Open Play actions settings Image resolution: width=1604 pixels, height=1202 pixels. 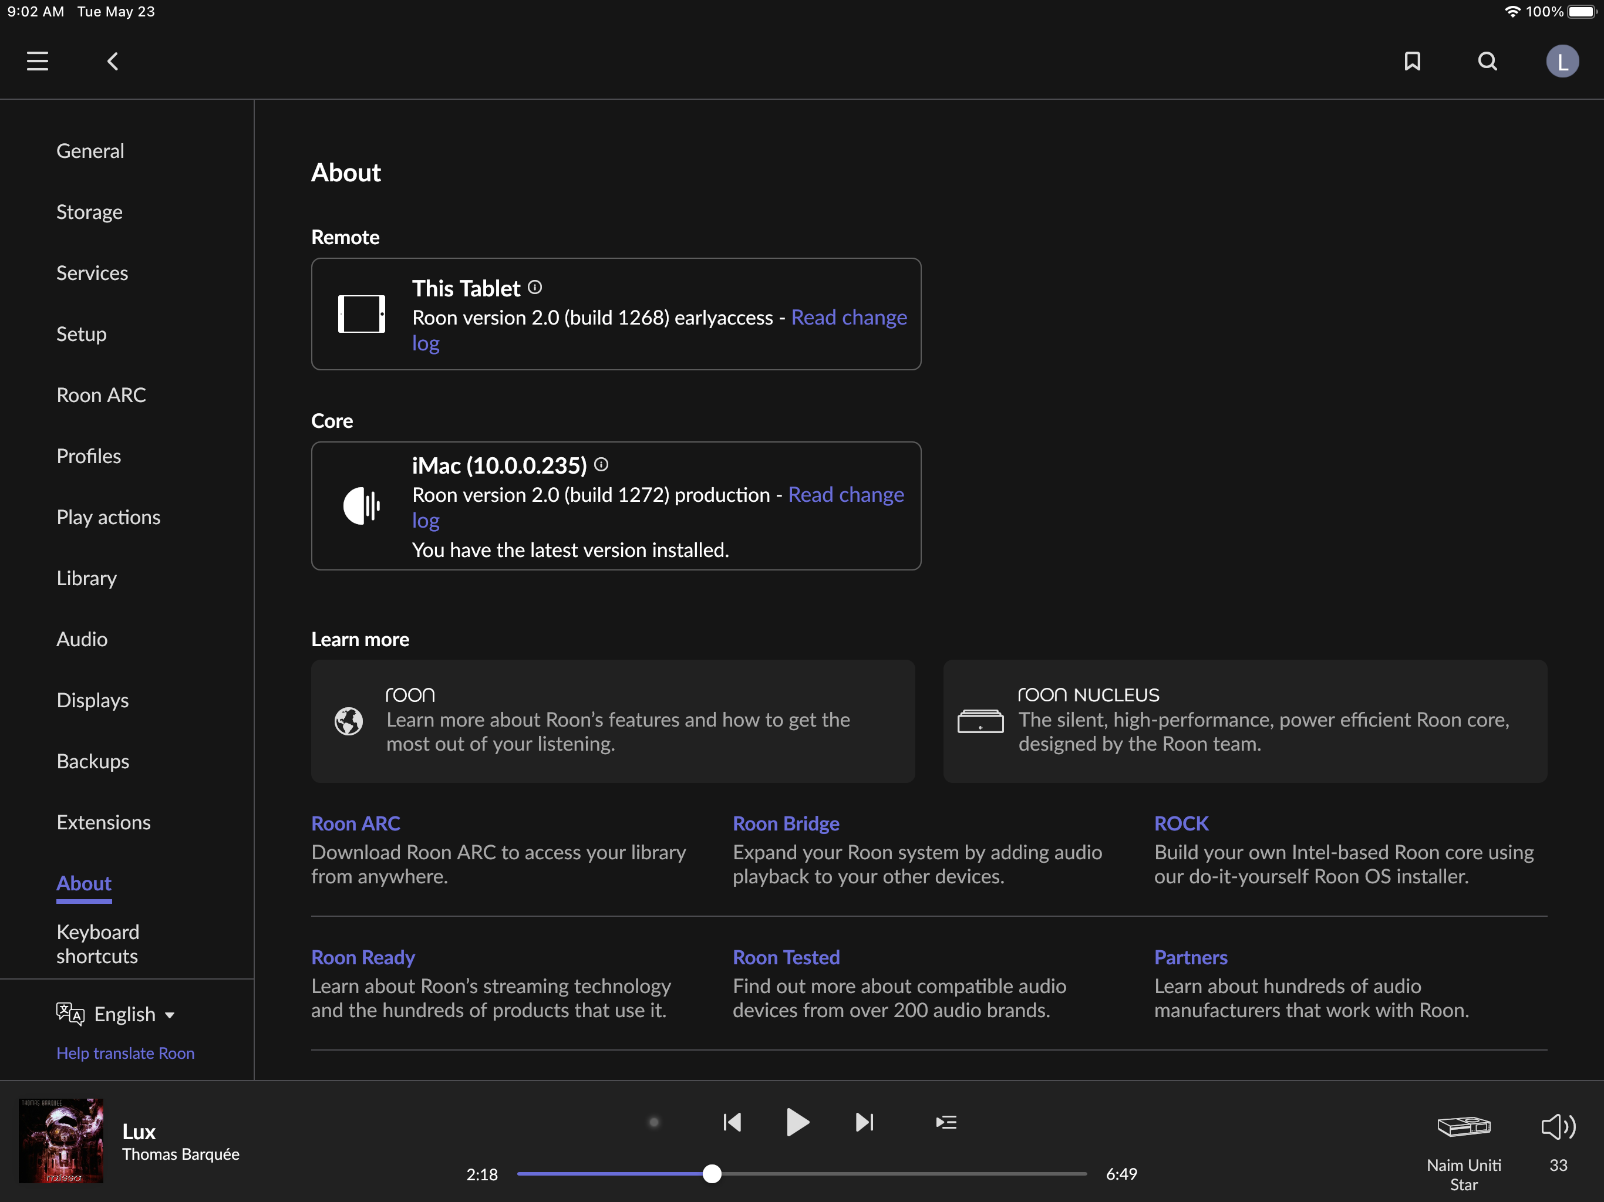coord(108,517)
